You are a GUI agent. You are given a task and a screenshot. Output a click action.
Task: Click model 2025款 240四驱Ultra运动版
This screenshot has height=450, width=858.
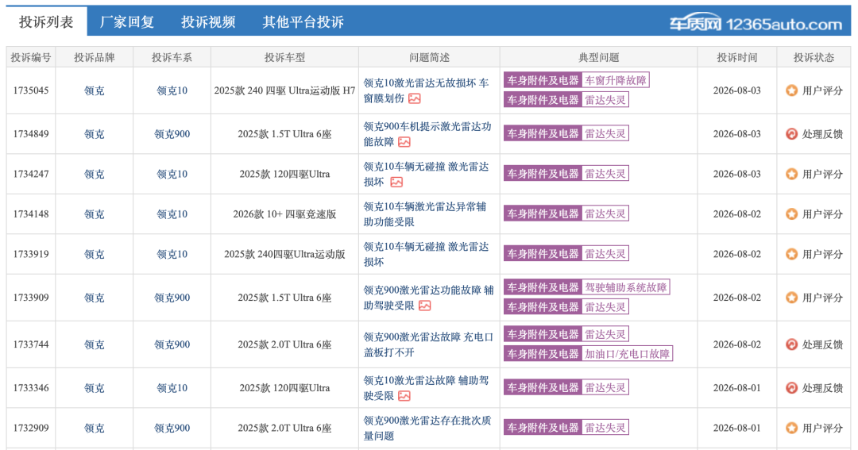click(x=284, y=254)
